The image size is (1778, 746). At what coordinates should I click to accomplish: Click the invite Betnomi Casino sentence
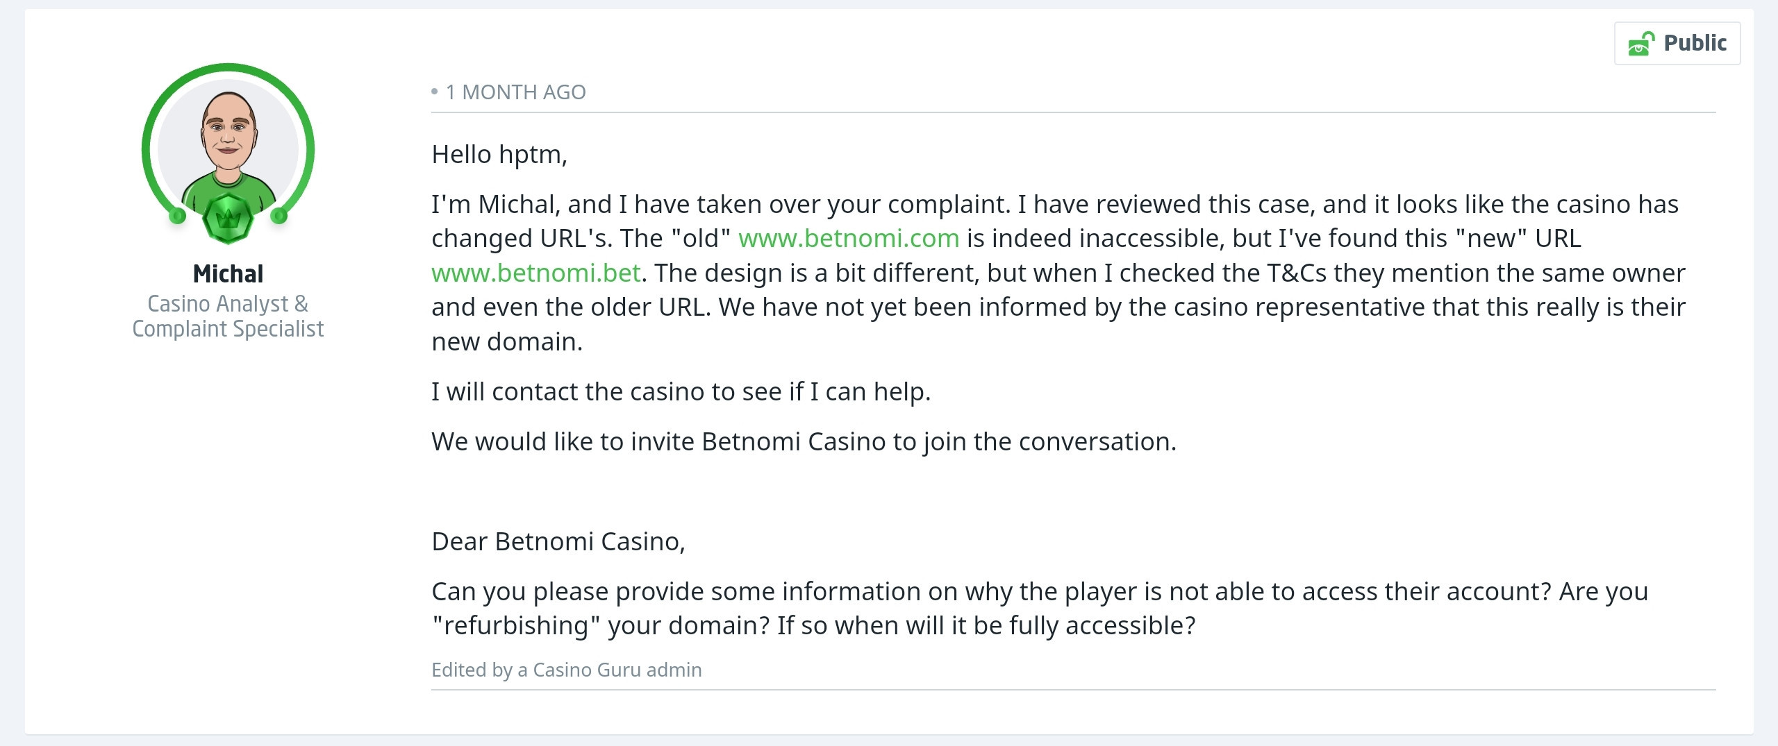(x=804, y=442)
